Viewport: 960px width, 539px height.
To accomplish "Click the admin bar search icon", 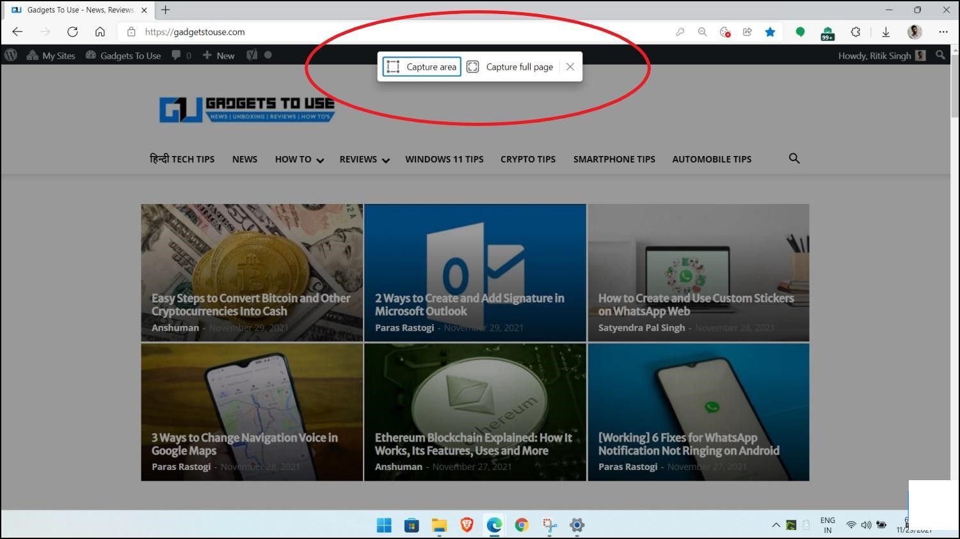I will (x=940, y=55).
